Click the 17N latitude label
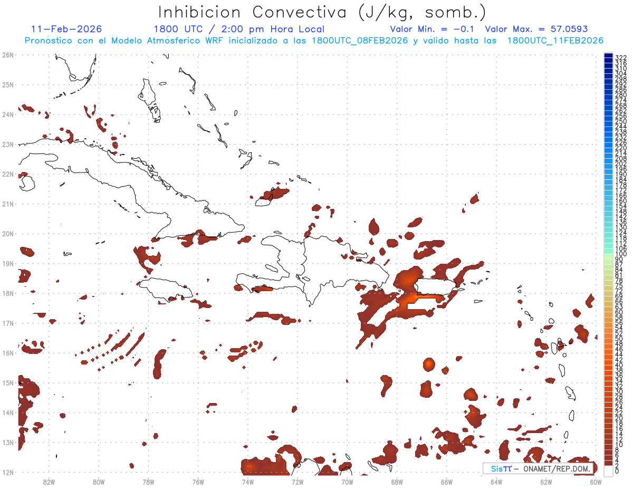 [7, 323]
